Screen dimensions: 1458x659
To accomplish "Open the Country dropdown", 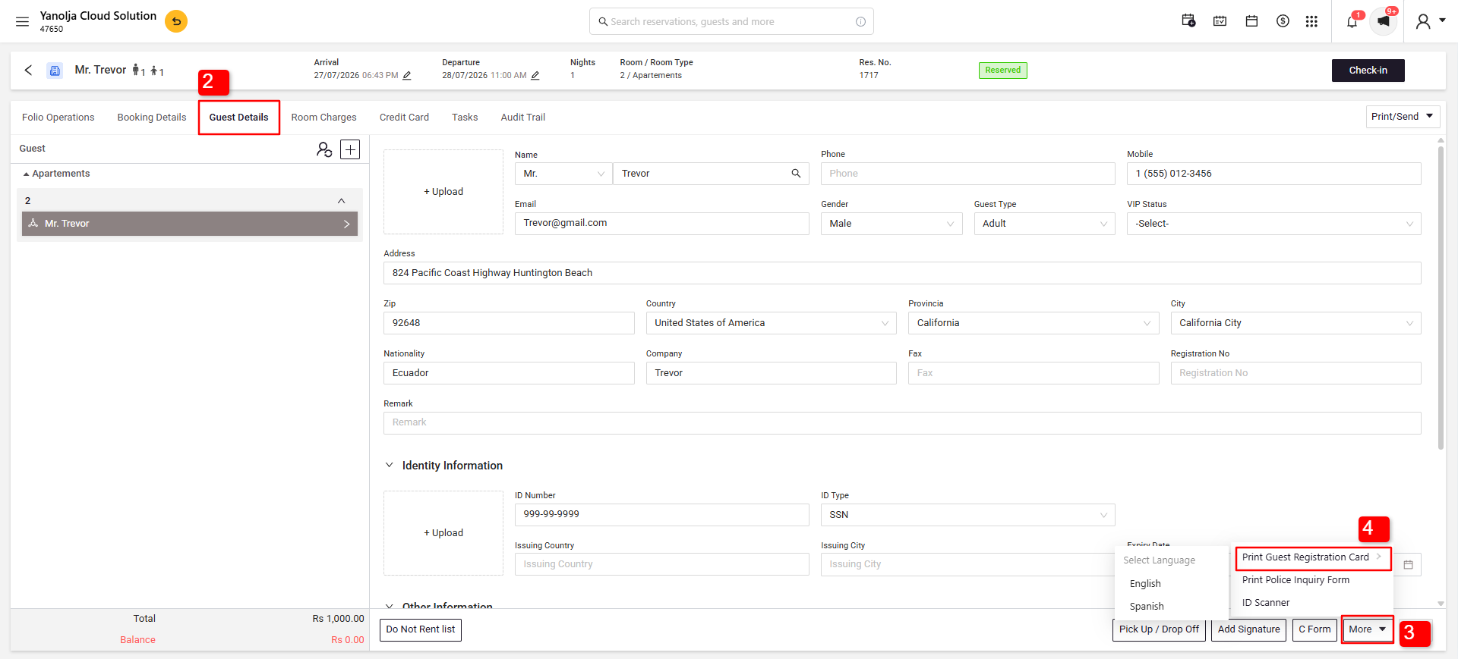I will coord(771,323).
